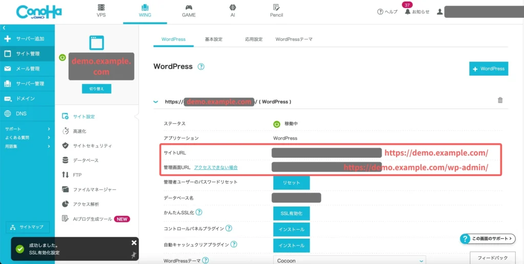
Task: Click help icon beside コントロールパネルプラグイン
Action: pos(229,228)
